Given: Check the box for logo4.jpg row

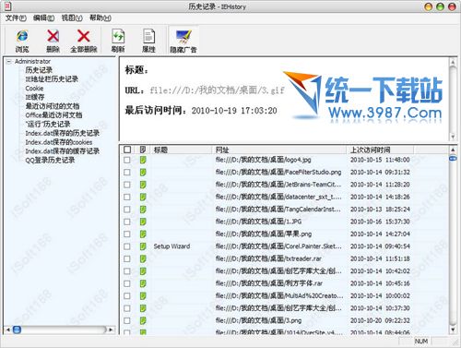Looking at the screenshot, I should [127, 160].
